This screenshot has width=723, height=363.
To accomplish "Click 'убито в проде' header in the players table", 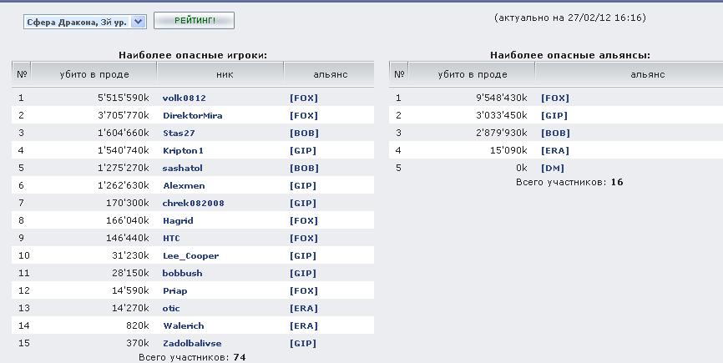I will 94,74.
